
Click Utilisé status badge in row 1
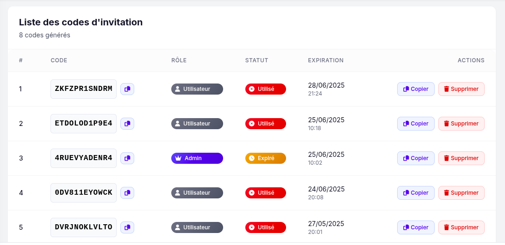click(266, 89)
